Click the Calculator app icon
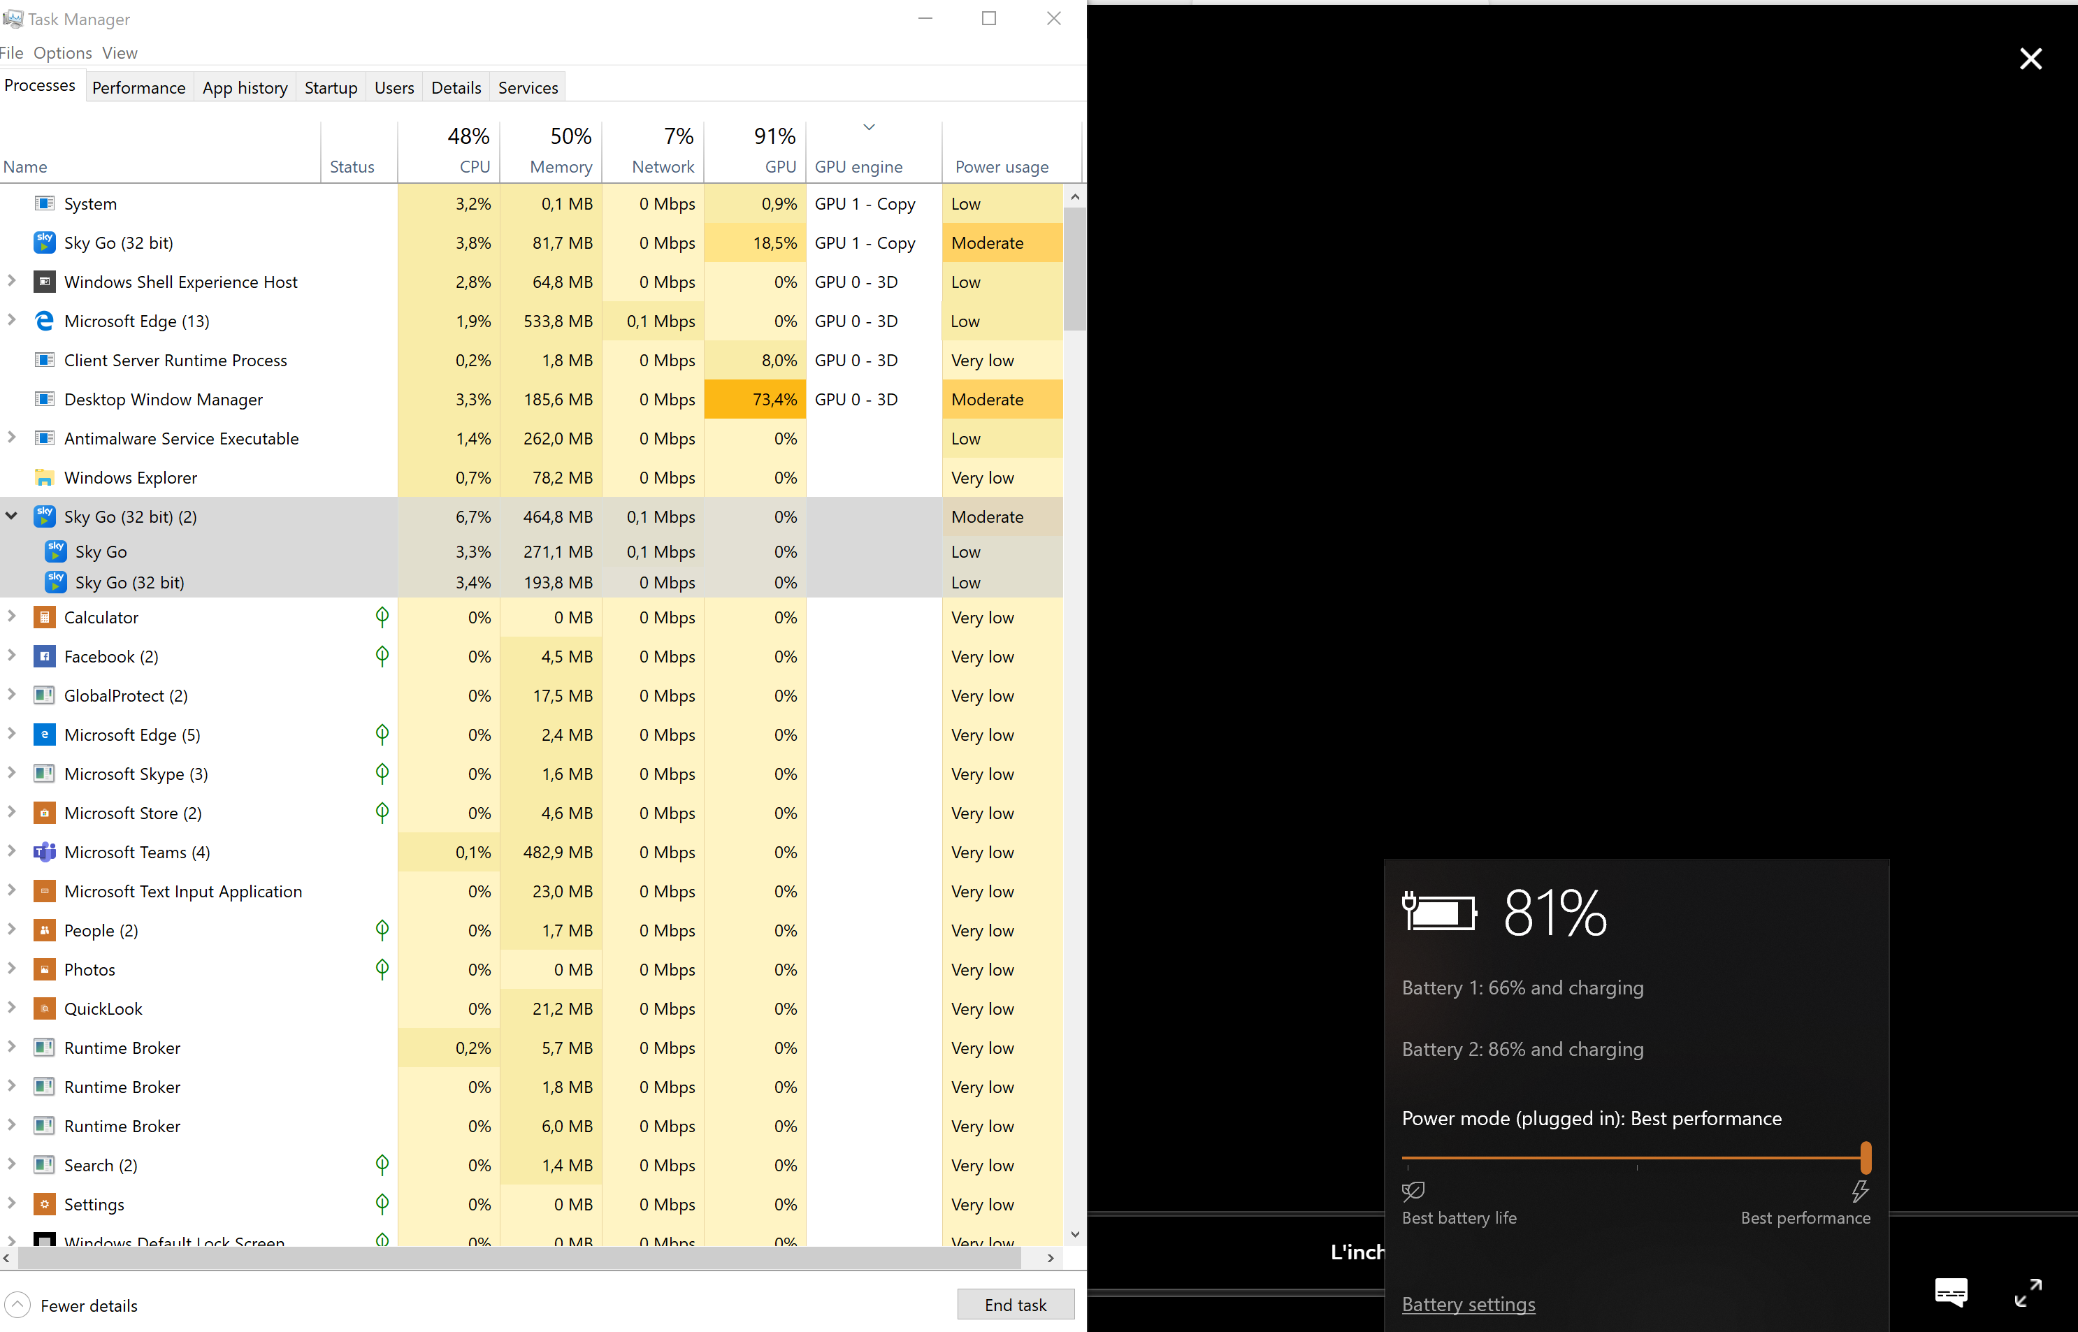 pos(44,618)
